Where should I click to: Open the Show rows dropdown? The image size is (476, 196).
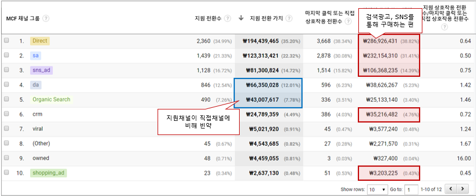(378, 189)
